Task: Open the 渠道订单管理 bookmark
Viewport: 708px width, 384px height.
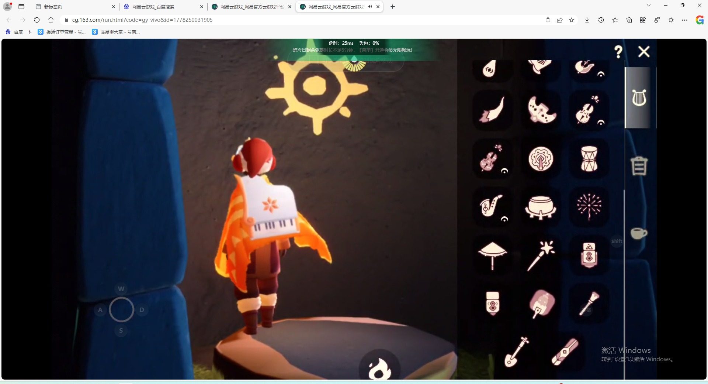Action: tap(62, 32)
